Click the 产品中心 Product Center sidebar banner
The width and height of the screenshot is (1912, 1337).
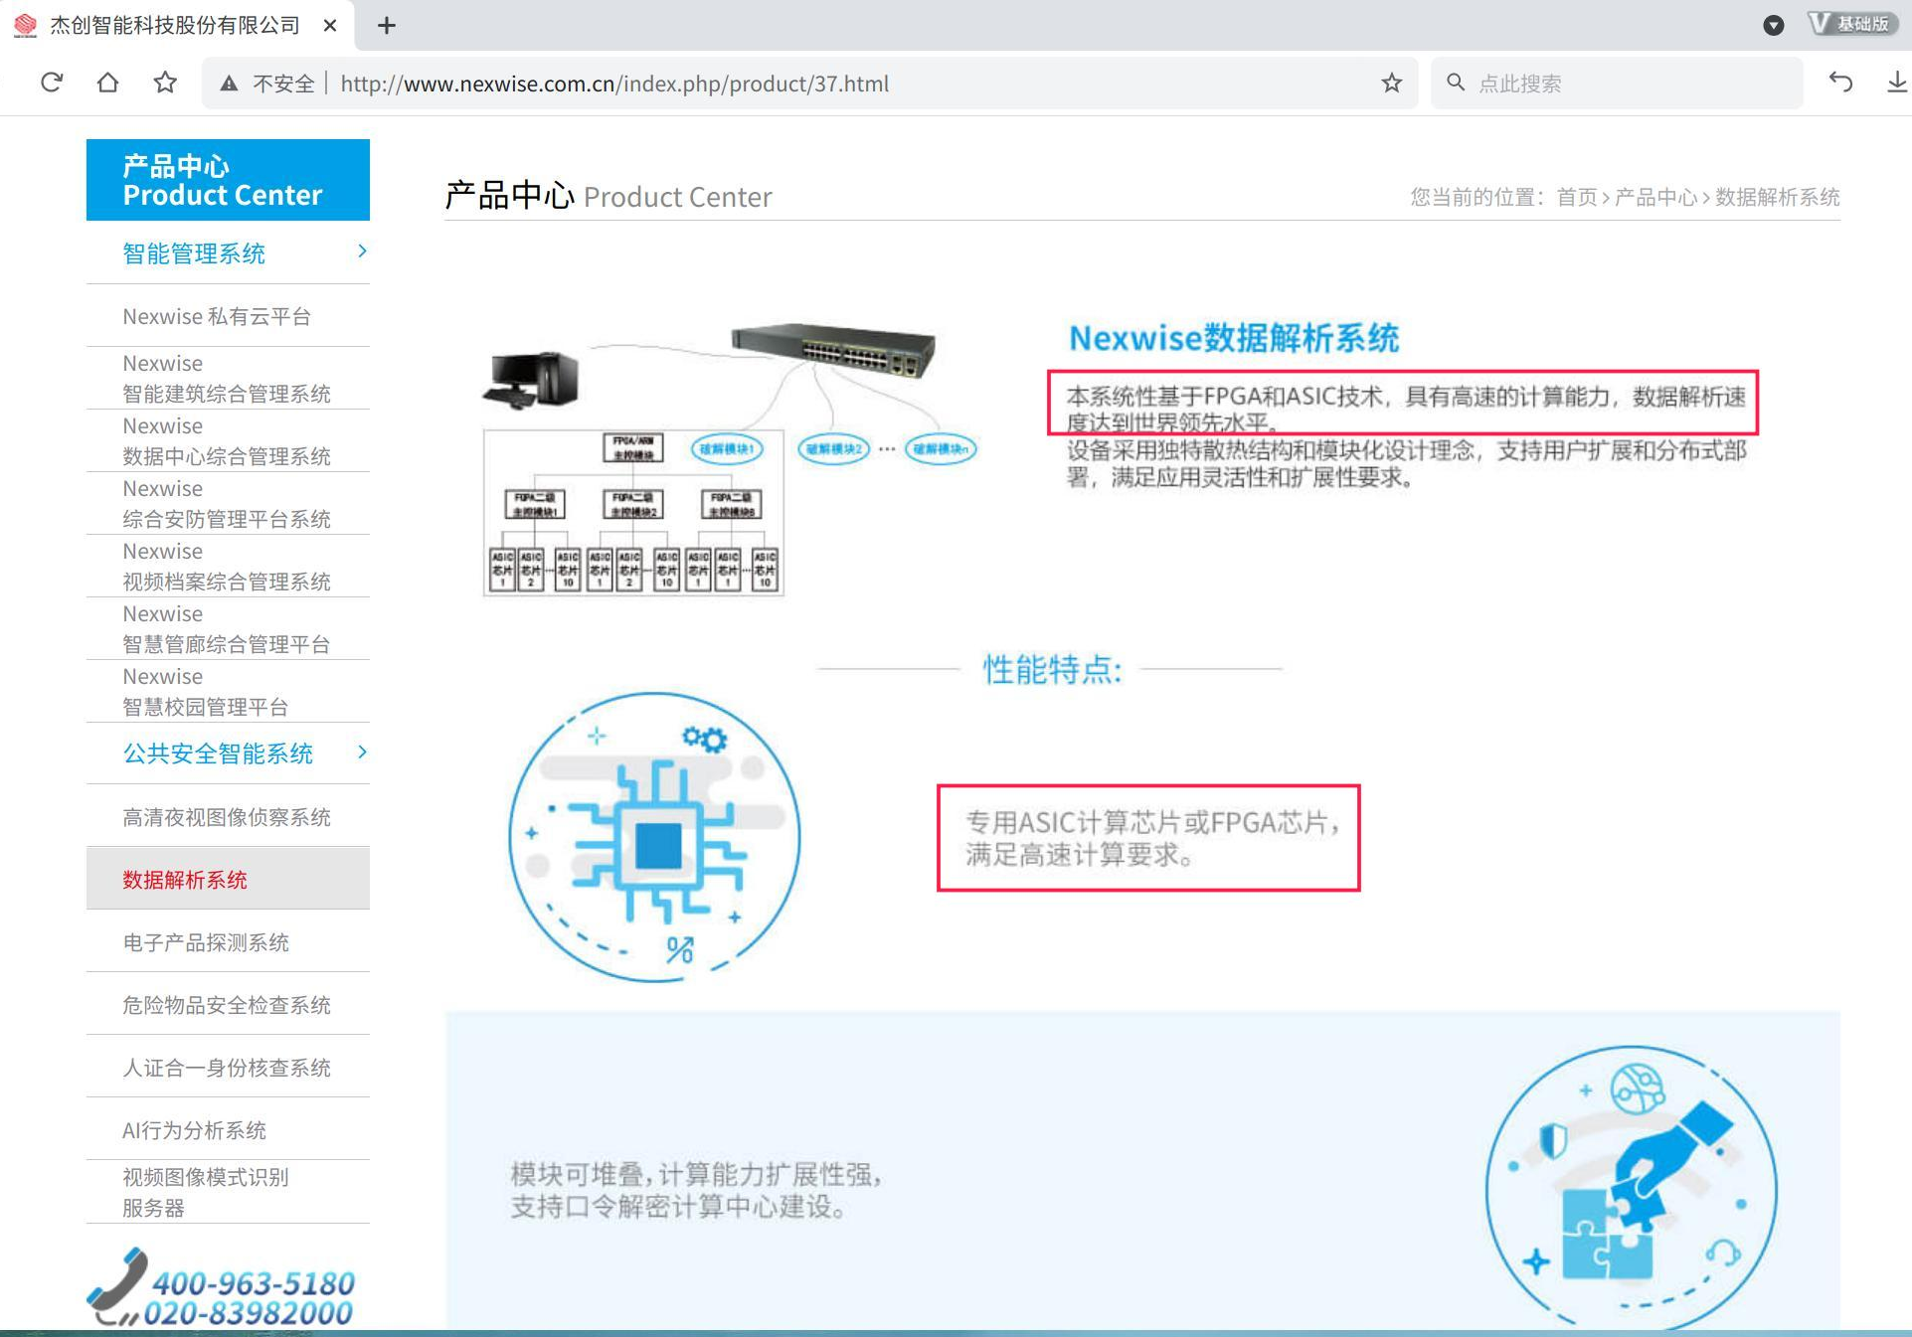point(228,180)
